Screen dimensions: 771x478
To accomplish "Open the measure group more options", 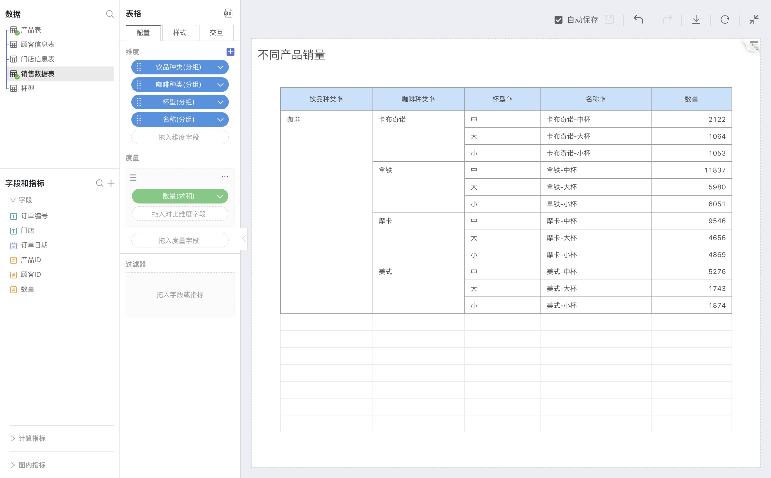I will [x=225, y=176].
